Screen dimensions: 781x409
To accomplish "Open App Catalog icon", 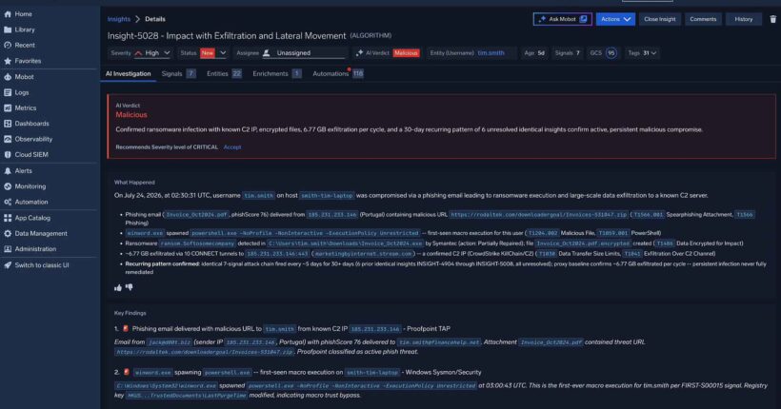I will pyautogui.click(x=8, y=218).
